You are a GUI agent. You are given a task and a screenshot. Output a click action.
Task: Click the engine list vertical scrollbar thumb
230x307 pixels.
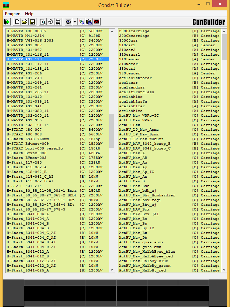[x=112, y=131]
